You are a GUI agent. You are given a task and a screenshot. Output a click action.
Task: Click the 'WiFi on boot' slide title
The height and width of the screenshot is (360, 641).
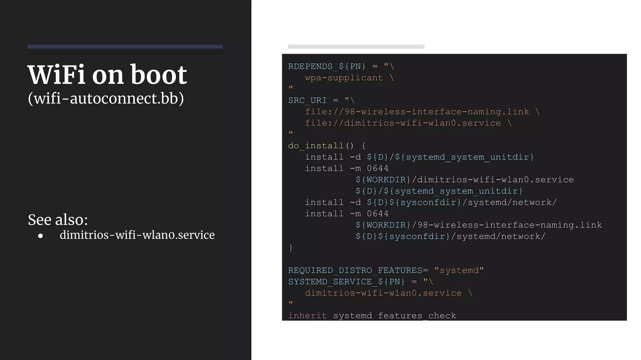coord(107,75)
